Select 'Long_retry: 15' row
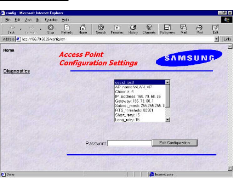The image size is (233, 178). 140,120
